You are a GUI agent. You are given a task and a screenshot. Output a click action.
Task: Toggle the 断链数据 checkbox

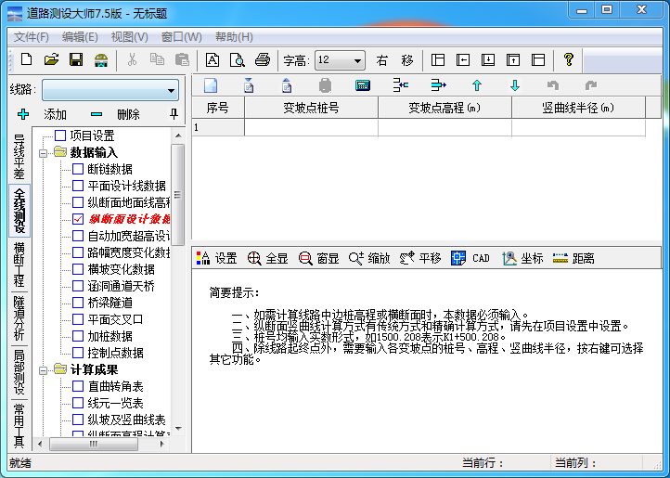78,169
